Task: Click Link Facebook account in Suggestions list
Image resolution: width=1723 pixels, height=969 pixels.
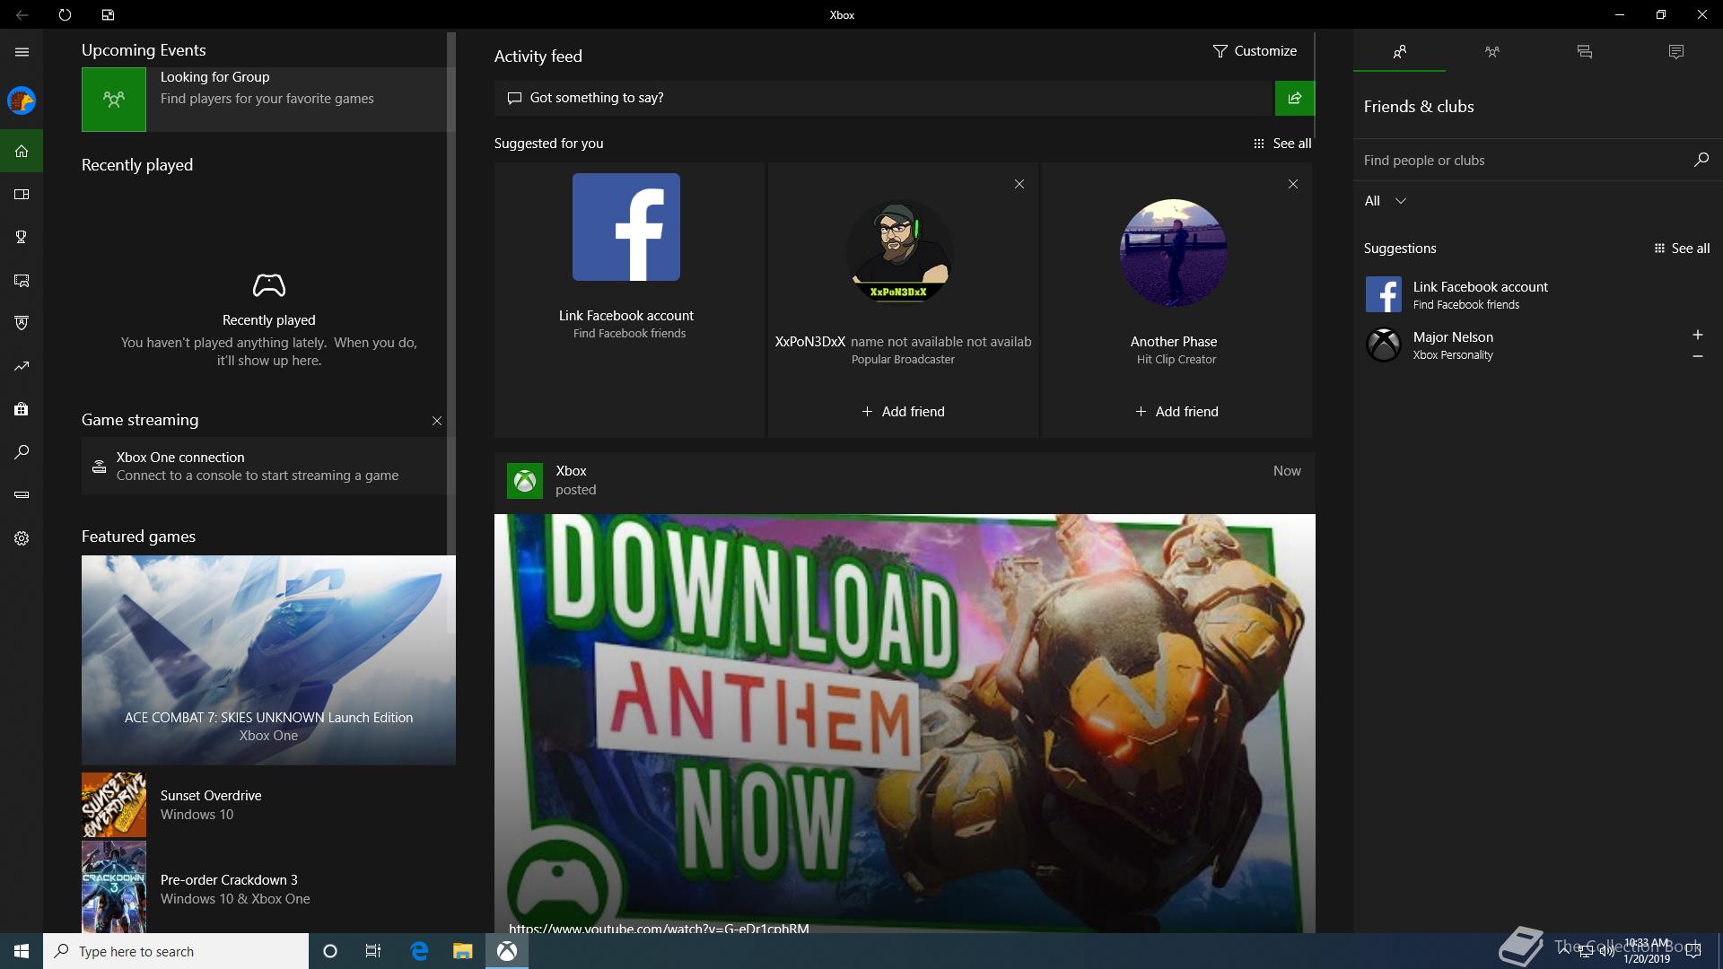Action: pos(1537,294)
